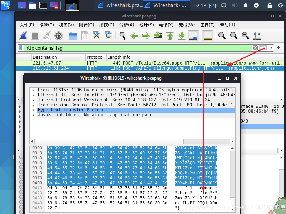
Task: Open the 跳转(G) menu
Action: 87,25
